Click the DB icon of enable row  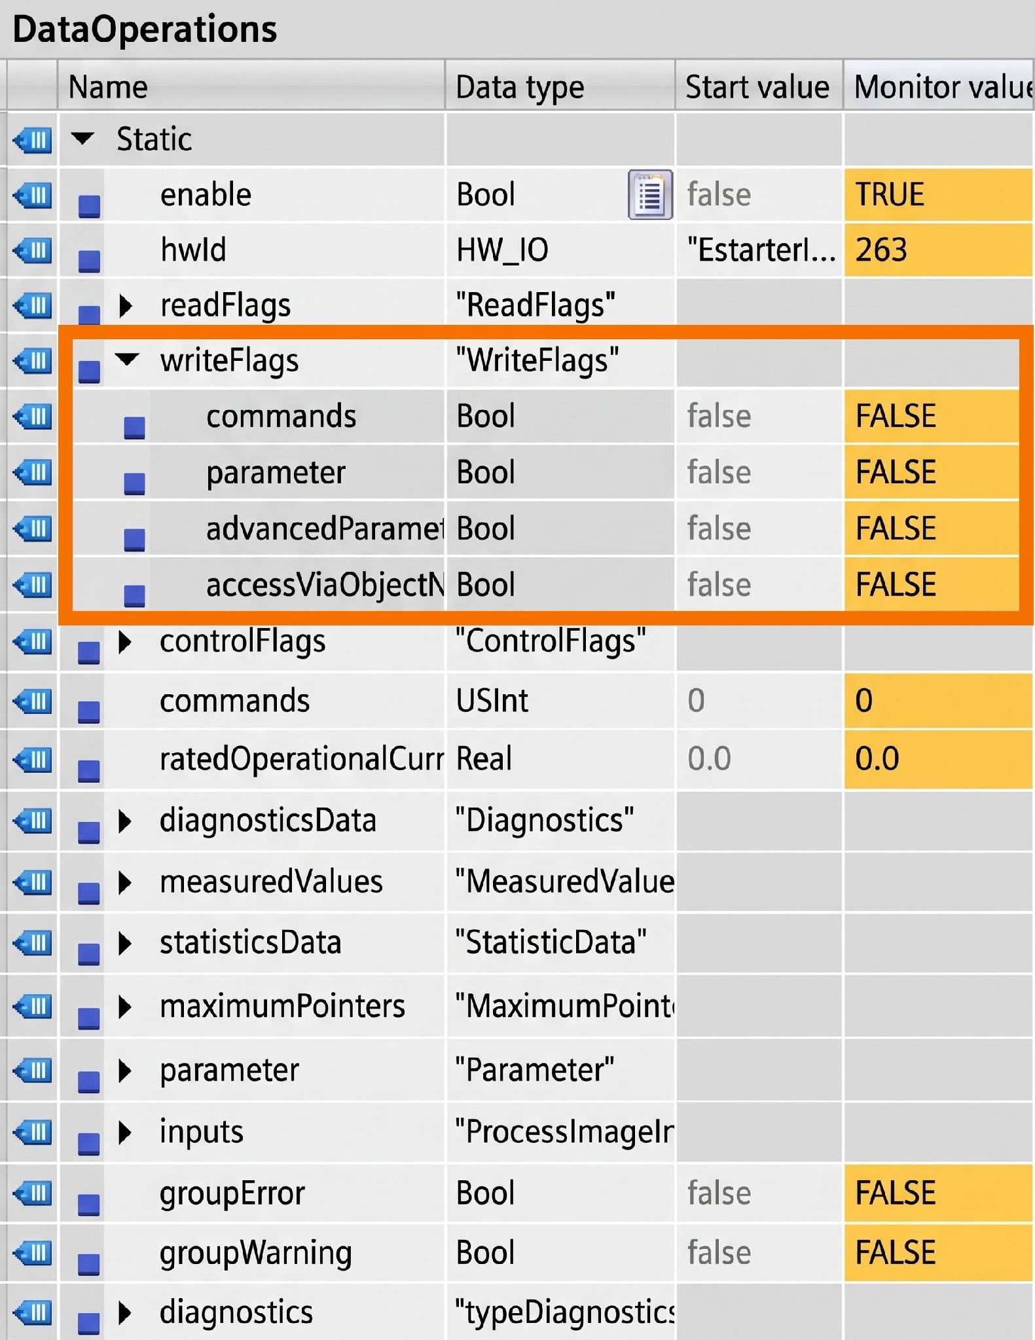point(33,195)
